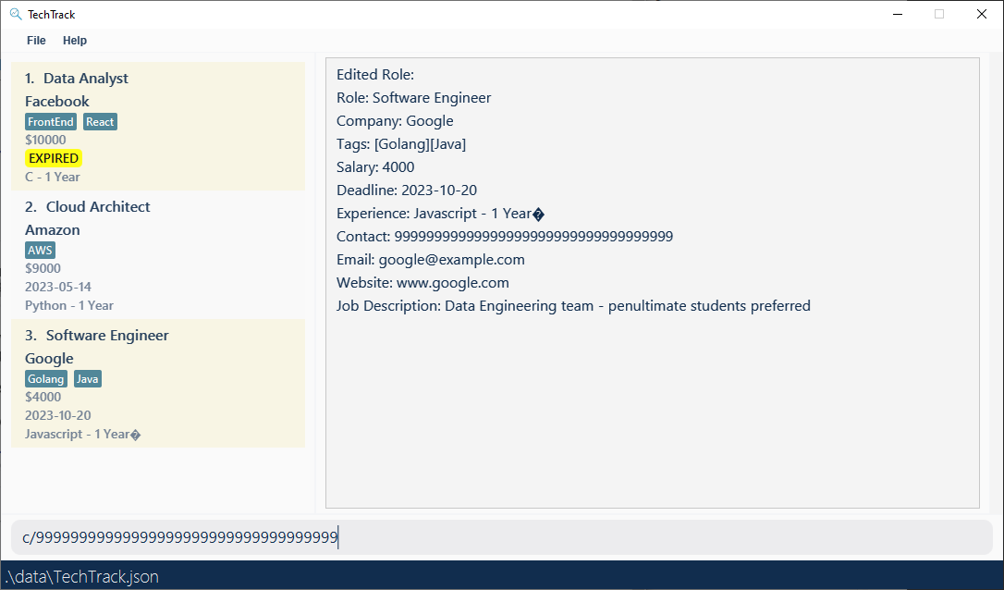1004x590 pixels.
Task: Open the File menu
Action: click(x=36, y=41)
